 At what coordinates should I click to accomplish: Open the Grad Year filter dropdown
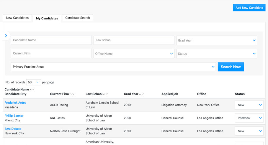[217, 40]
